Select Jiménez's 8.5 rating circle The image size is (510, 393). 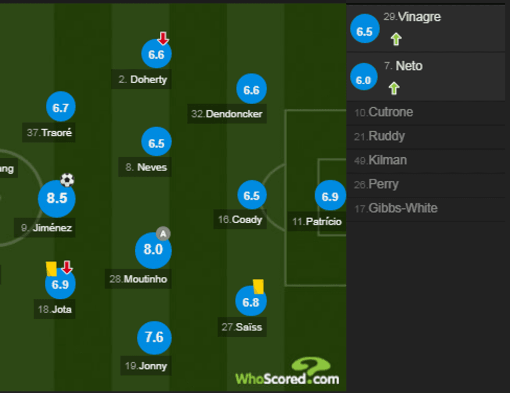(x=57, y=199)
